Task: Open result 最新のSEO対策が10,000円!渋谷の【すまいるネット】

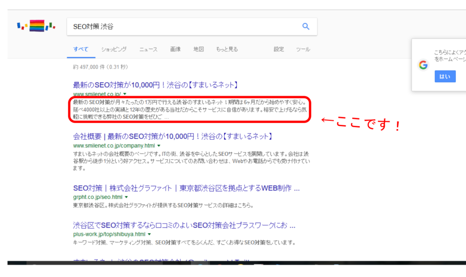Action: click(156, 85)
